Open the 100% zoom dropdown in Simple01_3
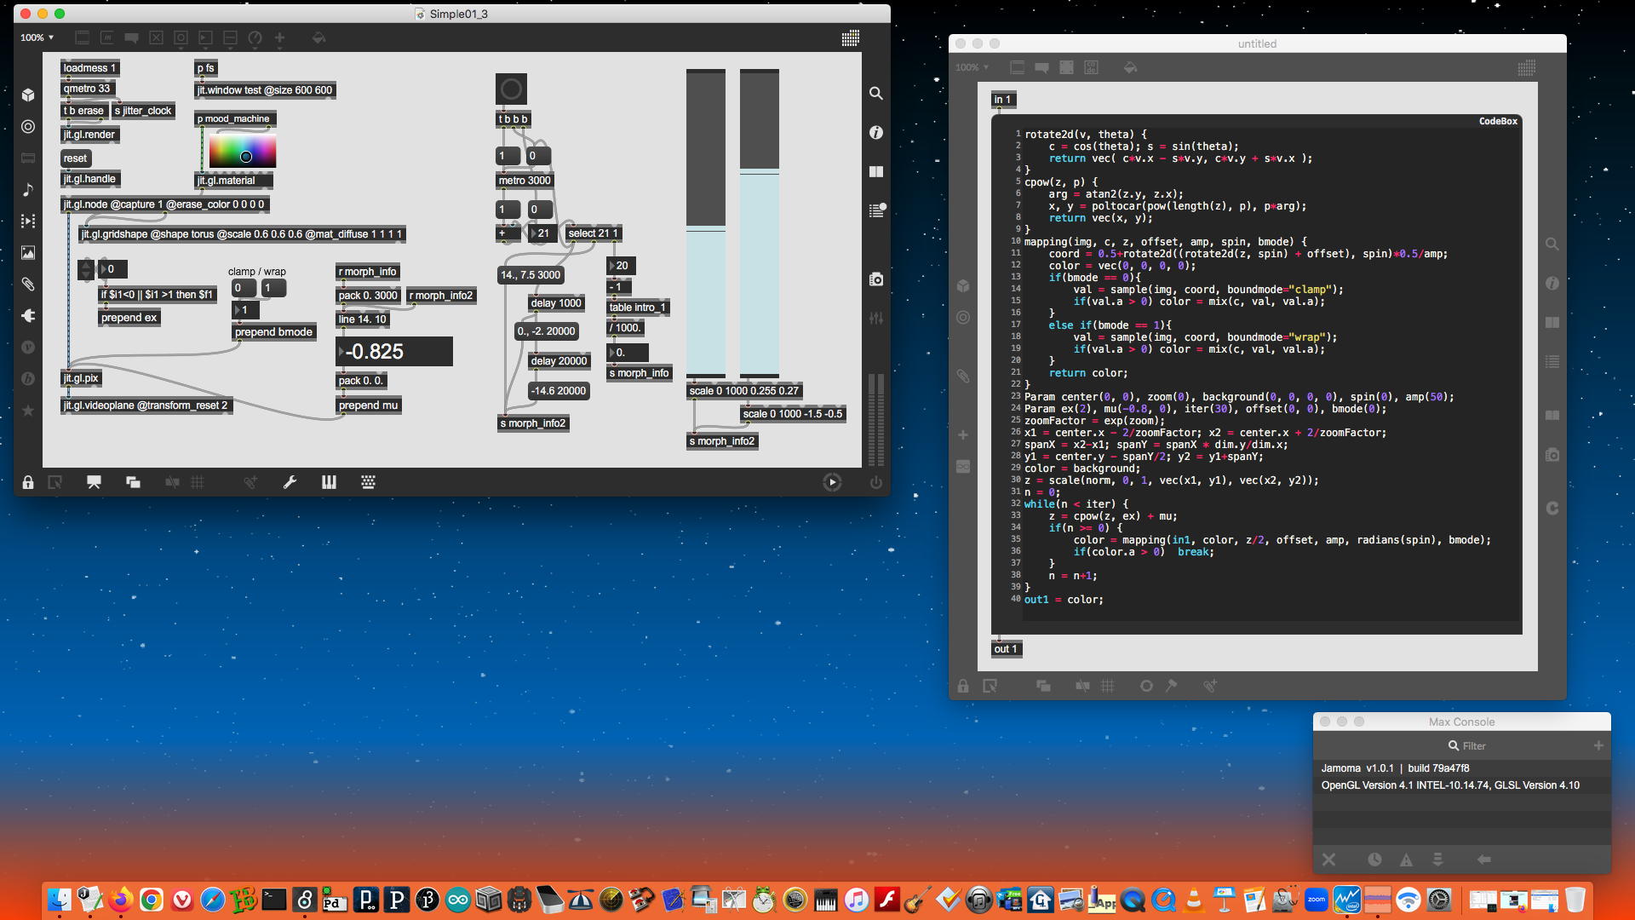Viewport: 1635px width, 920px height. [37, 38]
